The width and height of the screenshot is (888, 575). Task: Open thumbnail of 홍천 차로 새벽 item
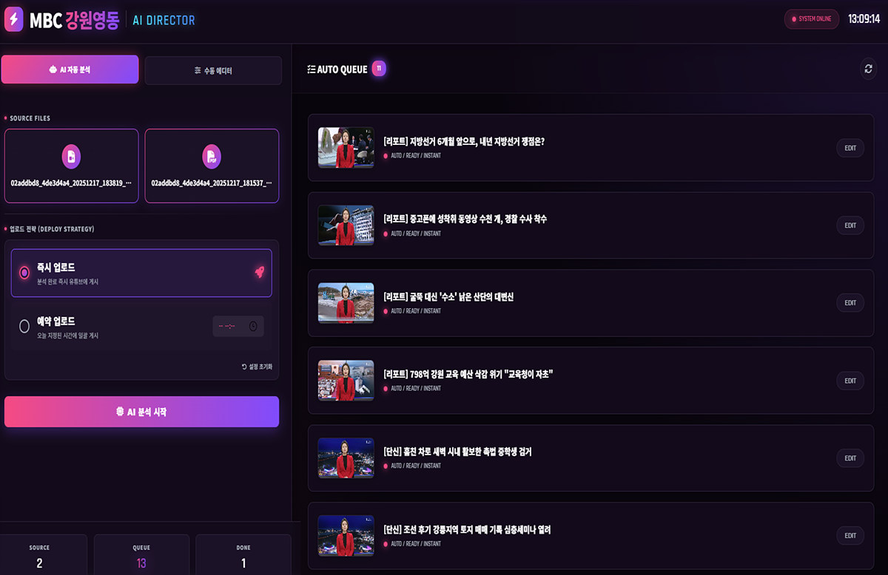[x=346, y=458]
